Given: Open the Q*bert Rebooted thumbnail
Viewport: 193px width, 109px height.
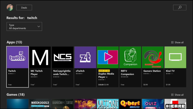Looking at the screenshot, I should click(x=130, y=104).
